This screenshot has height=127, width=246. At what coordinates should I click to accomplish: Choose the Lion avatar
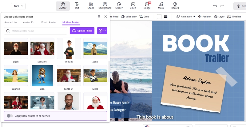click(x=42, y=76)
